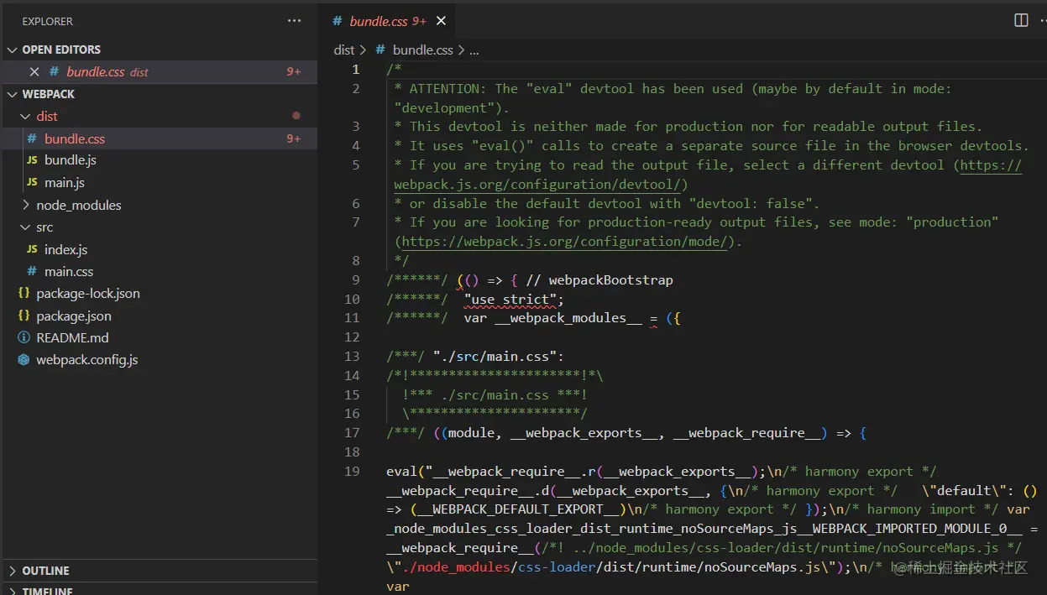This screenshot has height=595, width=1047.
Task: Click the split editor right icon
Action: [1021, 21]
